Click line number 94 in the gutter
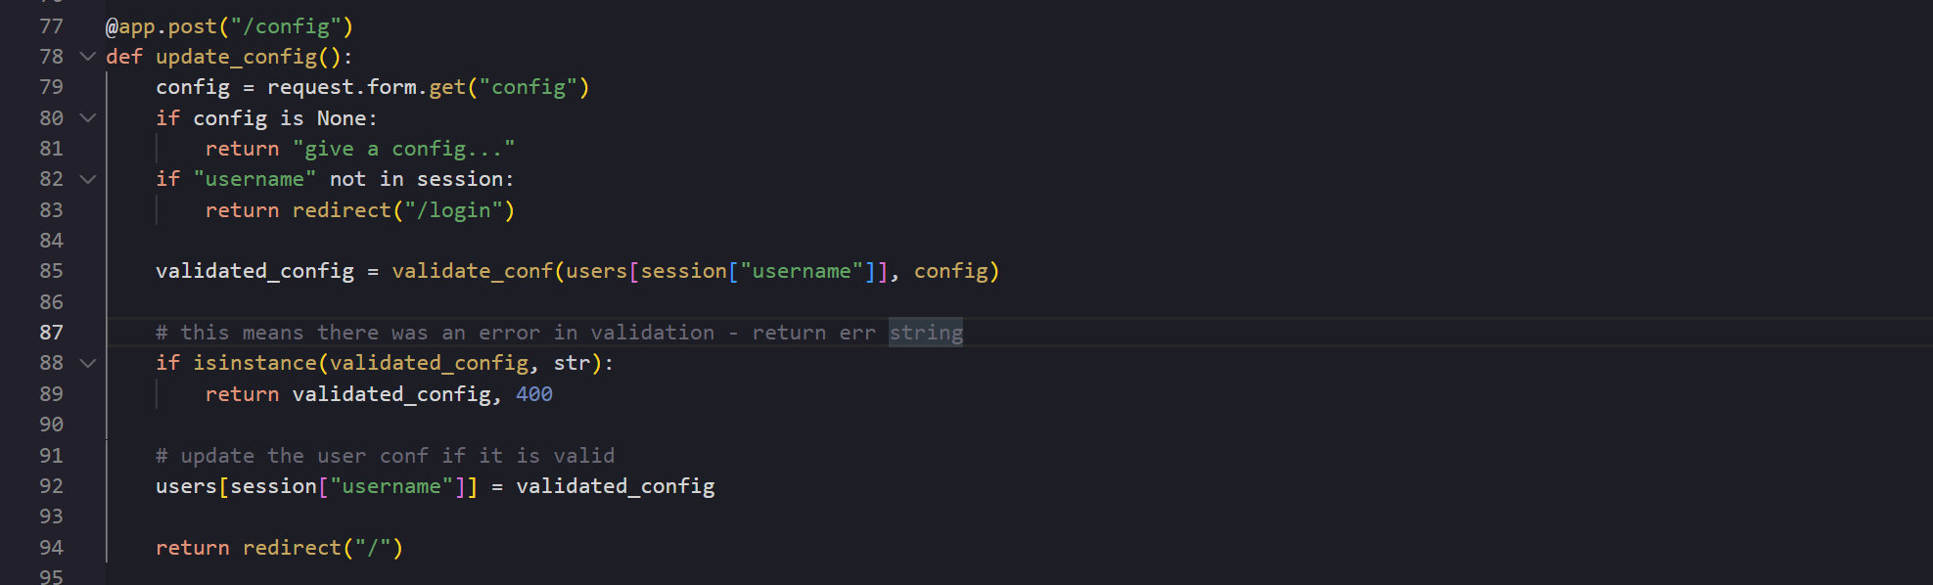1933x585 pixels. pos(51,548)
